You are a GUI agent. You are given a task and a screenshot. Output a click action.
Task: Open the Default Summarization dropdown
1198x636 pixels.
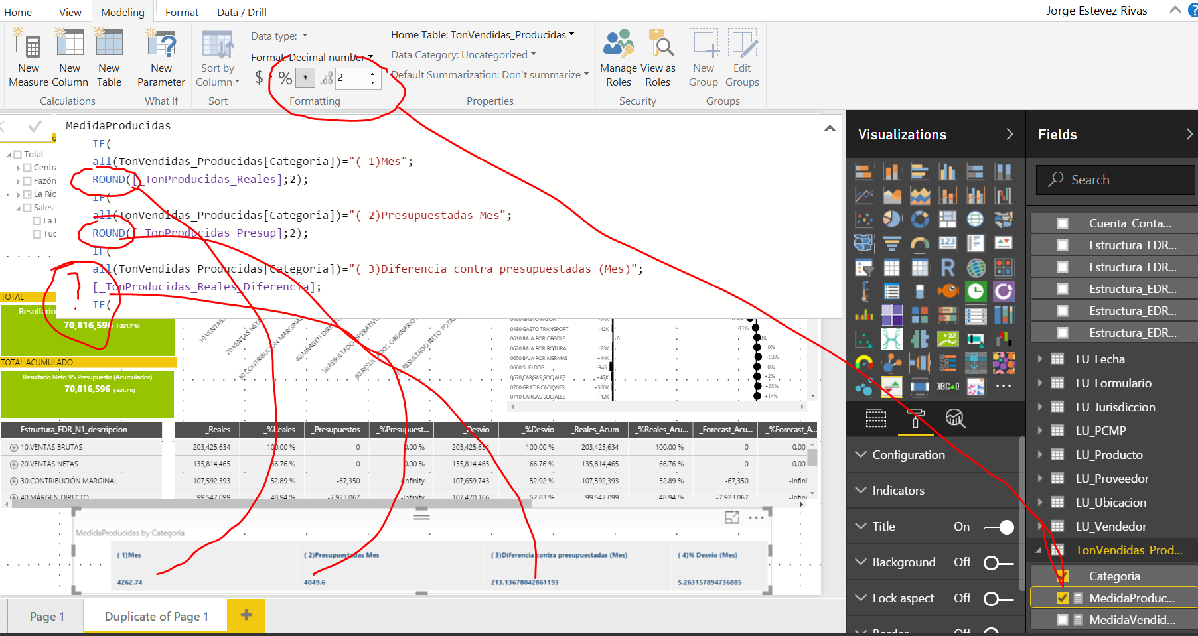coord(490,75)
